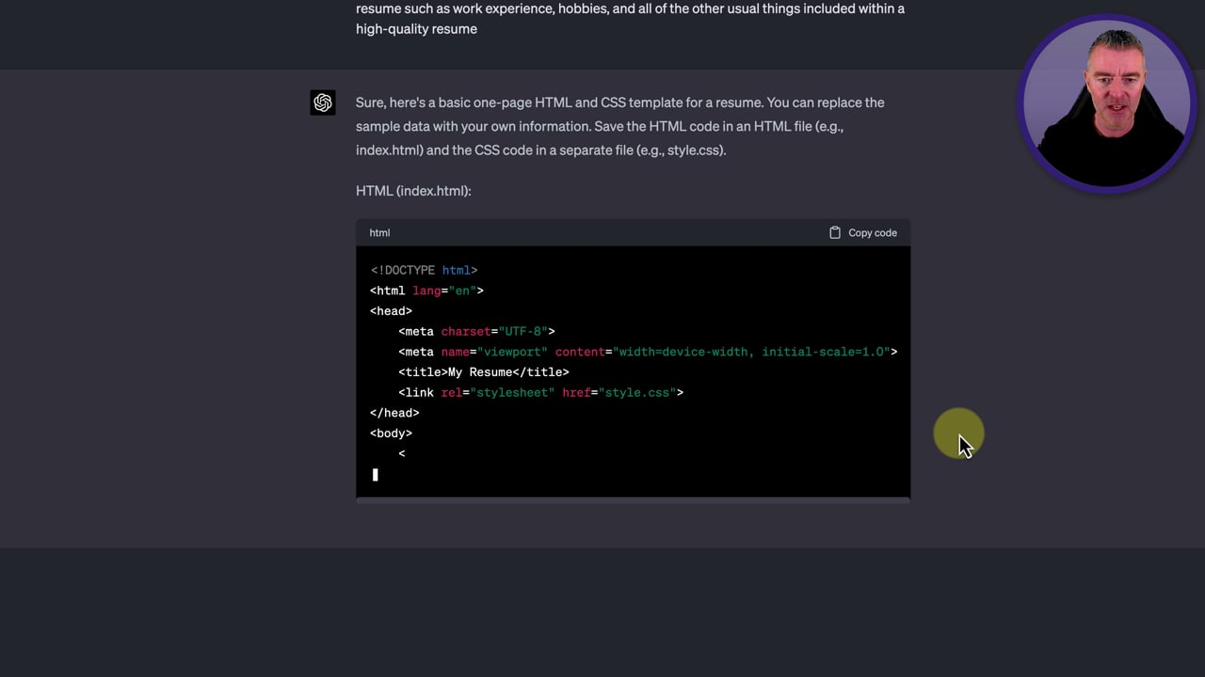Click the "HTML (index.html):" heading text
This screenshot has width=1205, height=677.
coord(413,191)
